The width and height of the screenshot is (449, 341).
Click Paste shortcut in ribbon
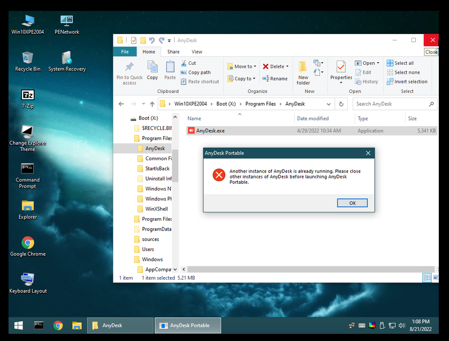pyautogui.click(x=200, y=82)
